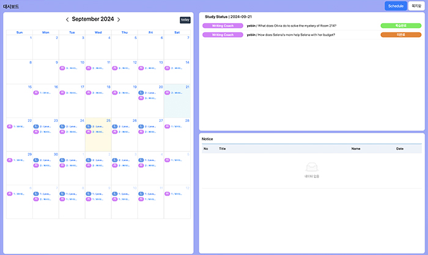Click the AI badge on September 16
This screenshot has width=428, height=255.
[36, 93]
